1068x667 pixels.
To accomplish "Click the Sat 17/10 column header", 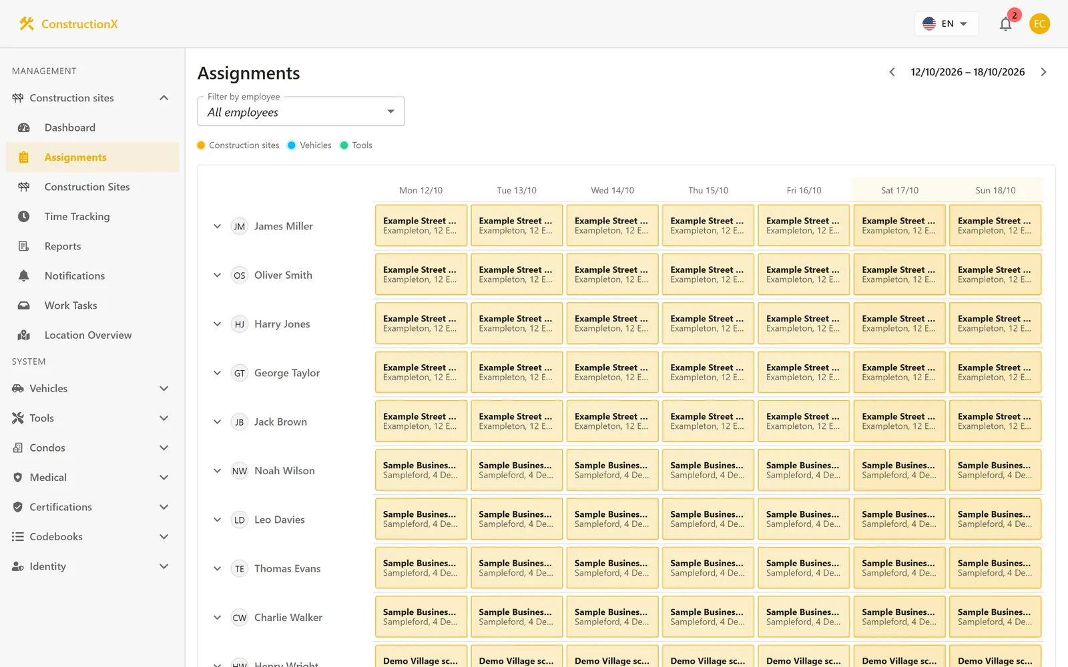I will [x=900, y=190].
